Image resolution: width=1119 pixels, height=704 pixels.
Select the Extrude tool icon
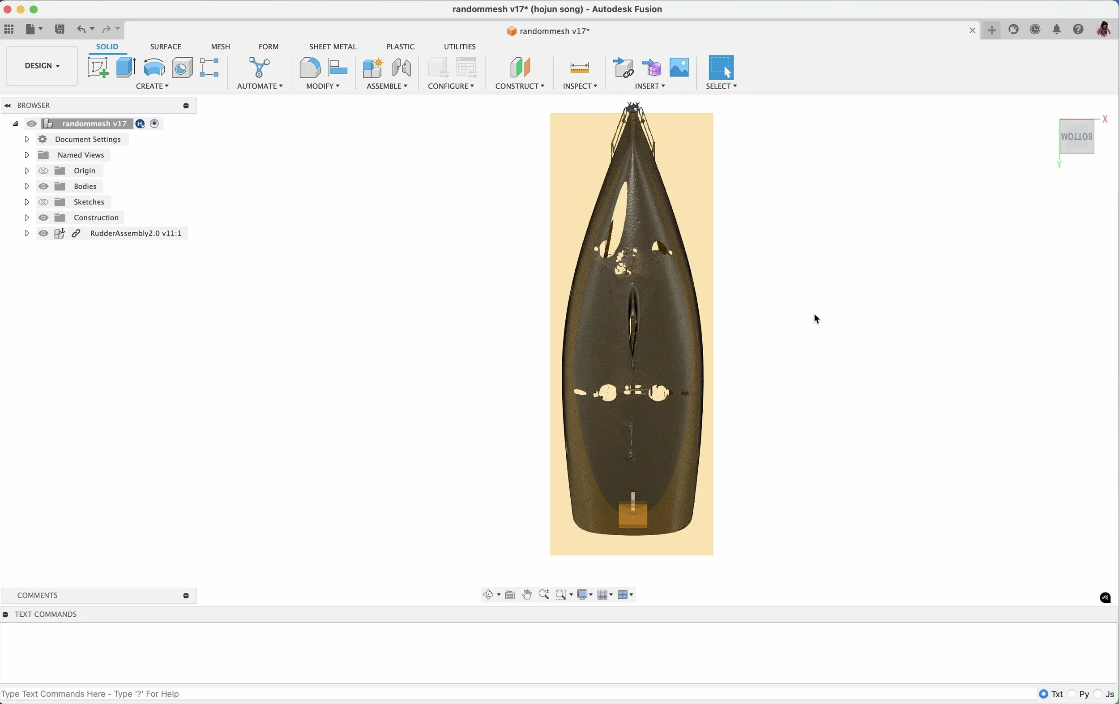pos(126,68)
